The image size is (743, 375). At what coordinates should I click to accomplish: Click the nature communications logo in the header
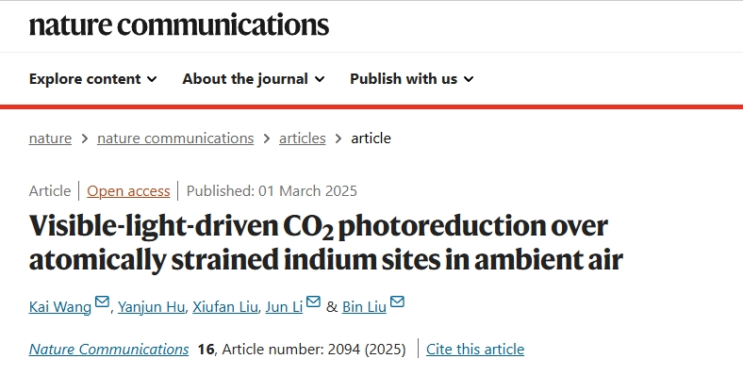pos(179,25)
